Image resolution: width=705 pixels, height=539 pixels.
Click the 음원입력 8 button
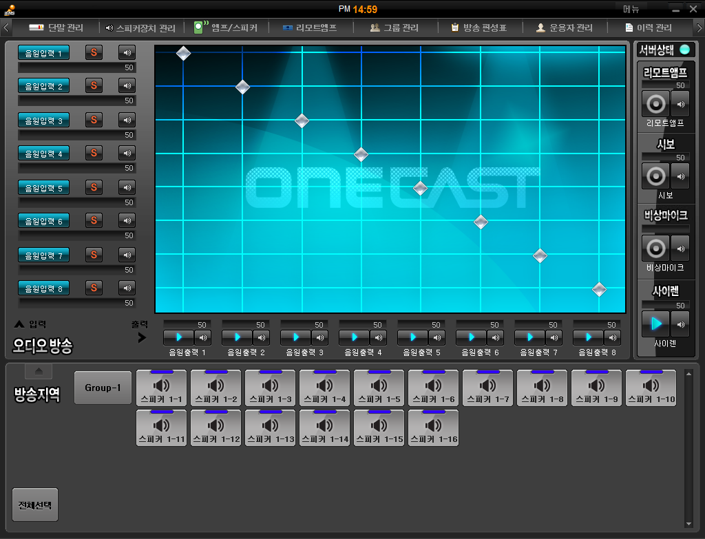coord(43,288)
